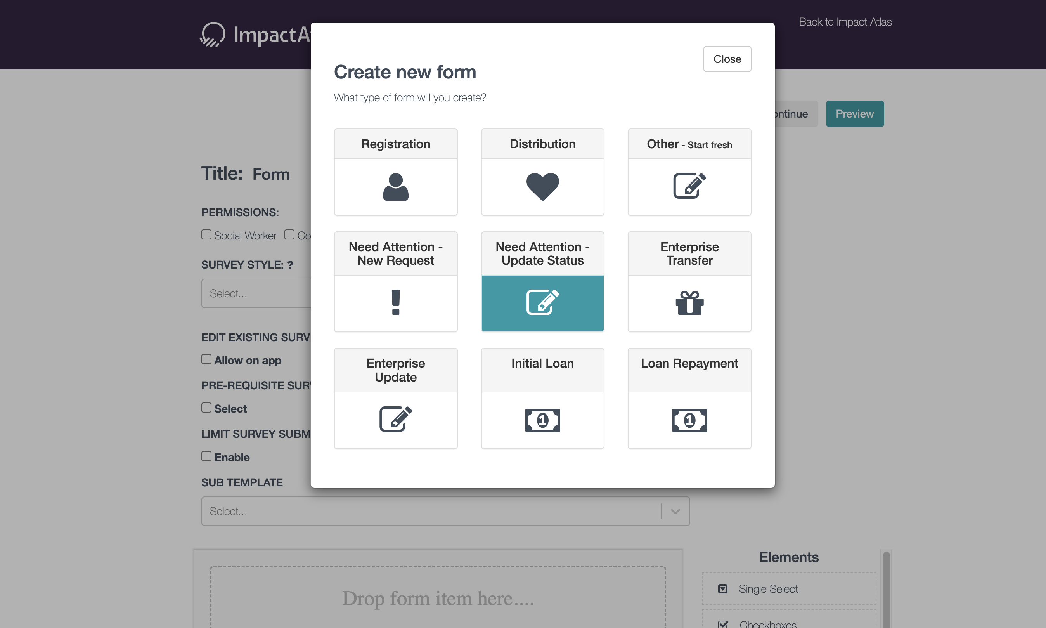This screenshot has width=1046, height=628.
Task: Choose the Distribution heart icon
Action: [542, 187]
